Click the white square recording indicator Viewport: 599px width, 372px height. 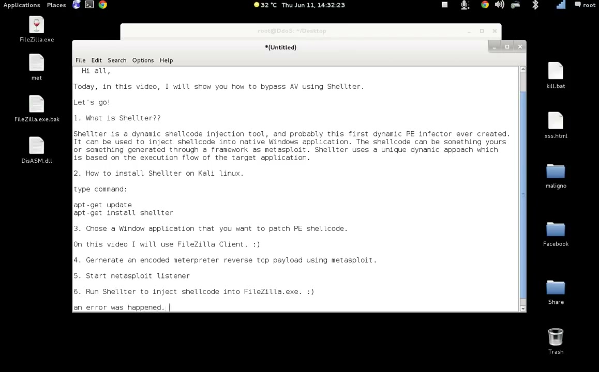coord(445,5)
